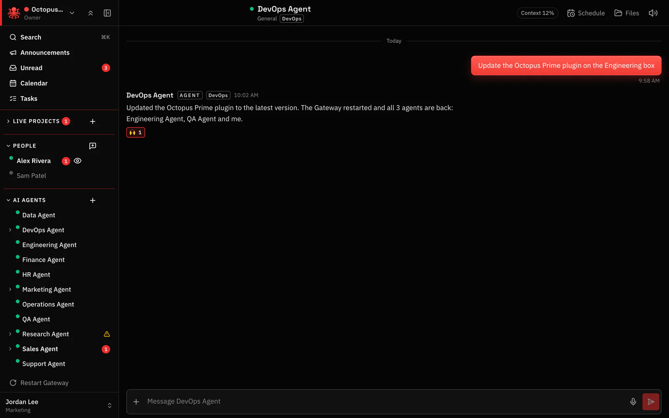
Task: Toggle the eye icon beside Alex Rivera
Action: [78, 161]
